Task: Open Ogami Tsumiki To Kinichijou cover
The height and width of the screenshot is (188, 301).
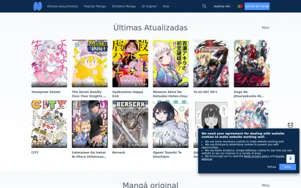Action: pyautogui.click(x=171, y=124)
